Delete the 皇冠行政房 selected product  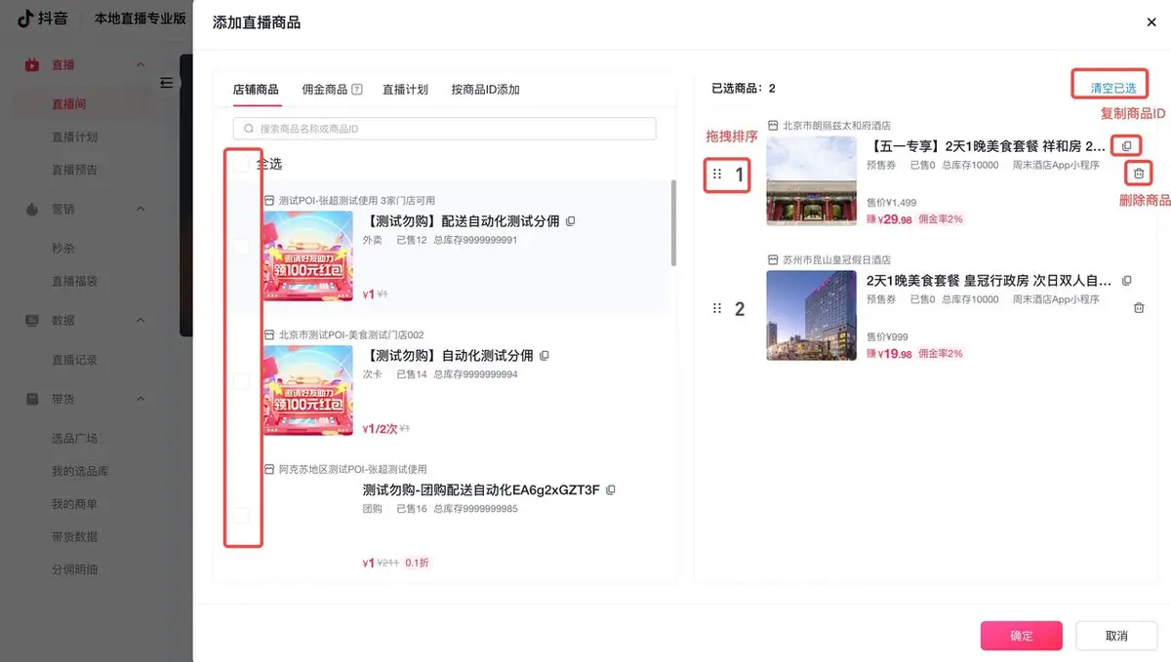click(1139, 308)
